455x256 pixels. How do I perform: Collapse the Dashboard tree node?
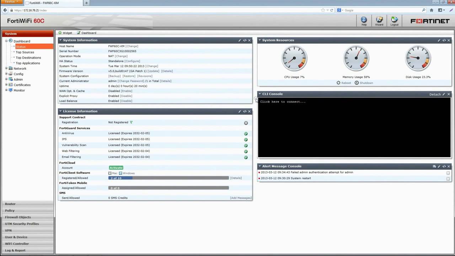pos(6,41)
